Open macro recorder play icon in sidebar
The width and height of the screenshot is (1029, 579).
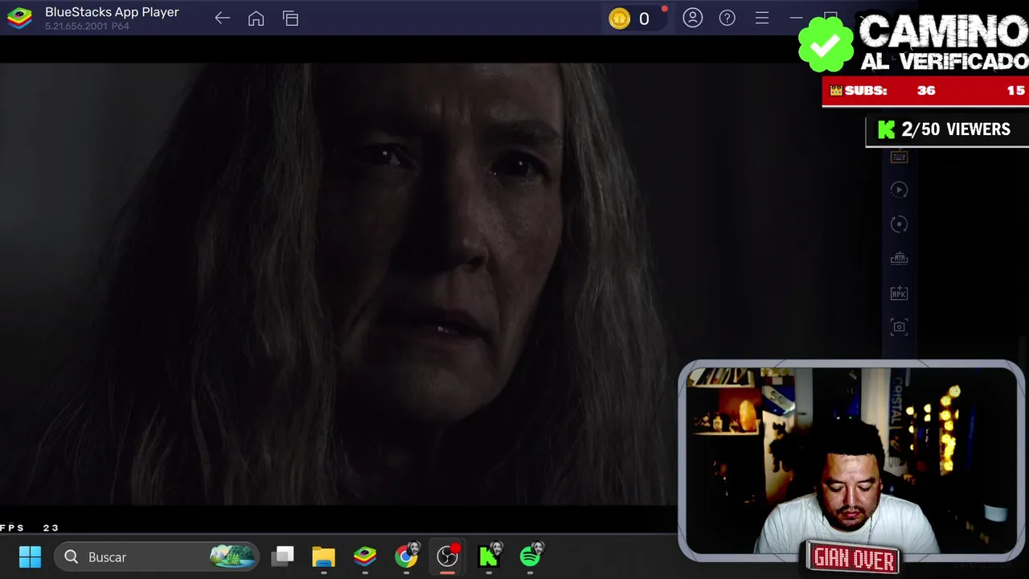tap(899, 190)
